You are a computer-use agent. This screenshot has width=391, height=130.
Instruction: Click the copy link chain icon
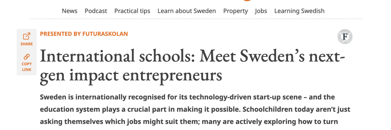27,57
